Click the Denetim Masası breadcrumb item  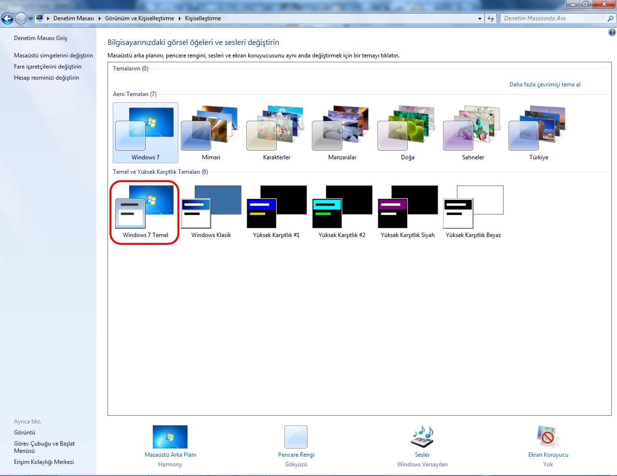coord(73,18)
